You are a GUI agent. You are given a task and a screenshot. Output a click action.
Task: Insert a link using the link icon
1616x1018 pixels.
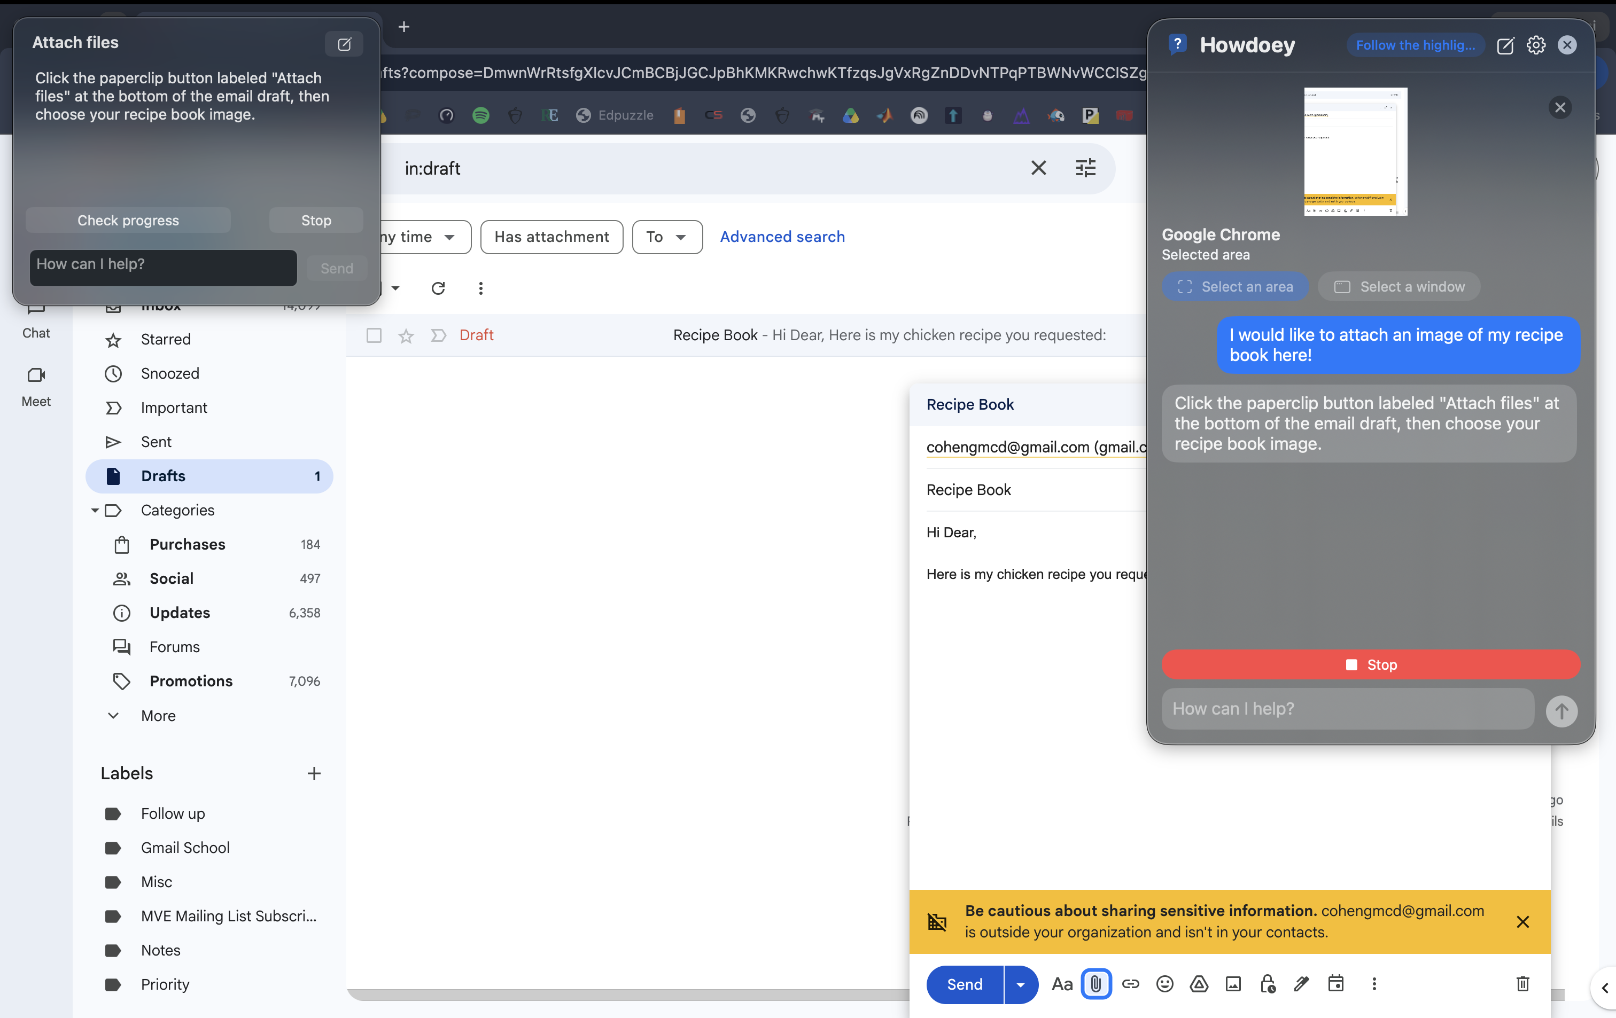1131,984
